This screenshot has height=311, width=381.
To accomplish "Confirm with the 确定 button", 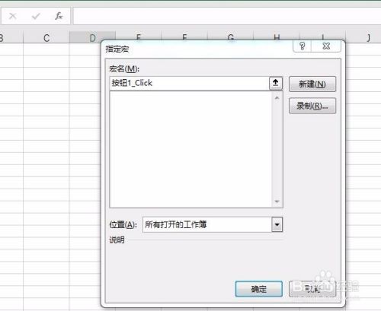I will tap(259, 289).
